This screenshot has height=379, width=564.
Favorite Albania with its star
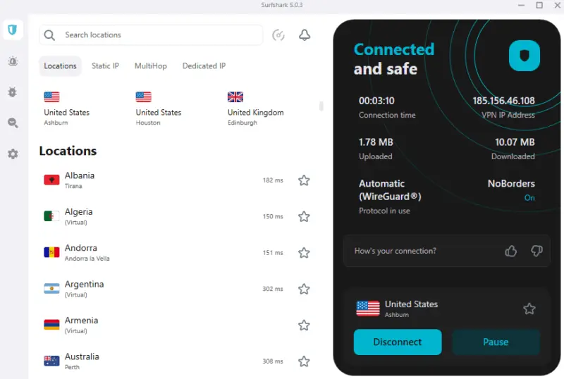pyautogui.click(x=304, y=180)
